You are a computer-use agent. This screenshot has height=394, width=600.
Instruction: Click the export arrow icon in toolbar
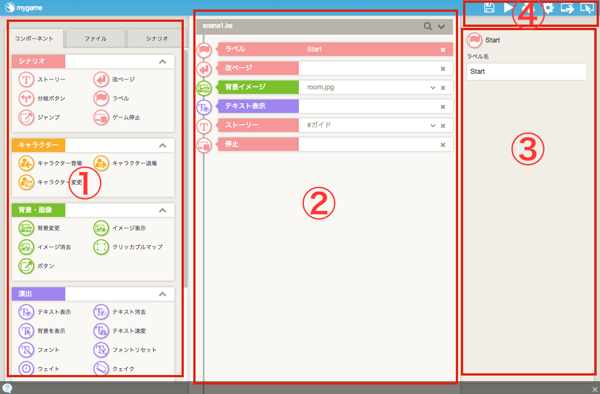pyautogui.click(x=567, y=8)
